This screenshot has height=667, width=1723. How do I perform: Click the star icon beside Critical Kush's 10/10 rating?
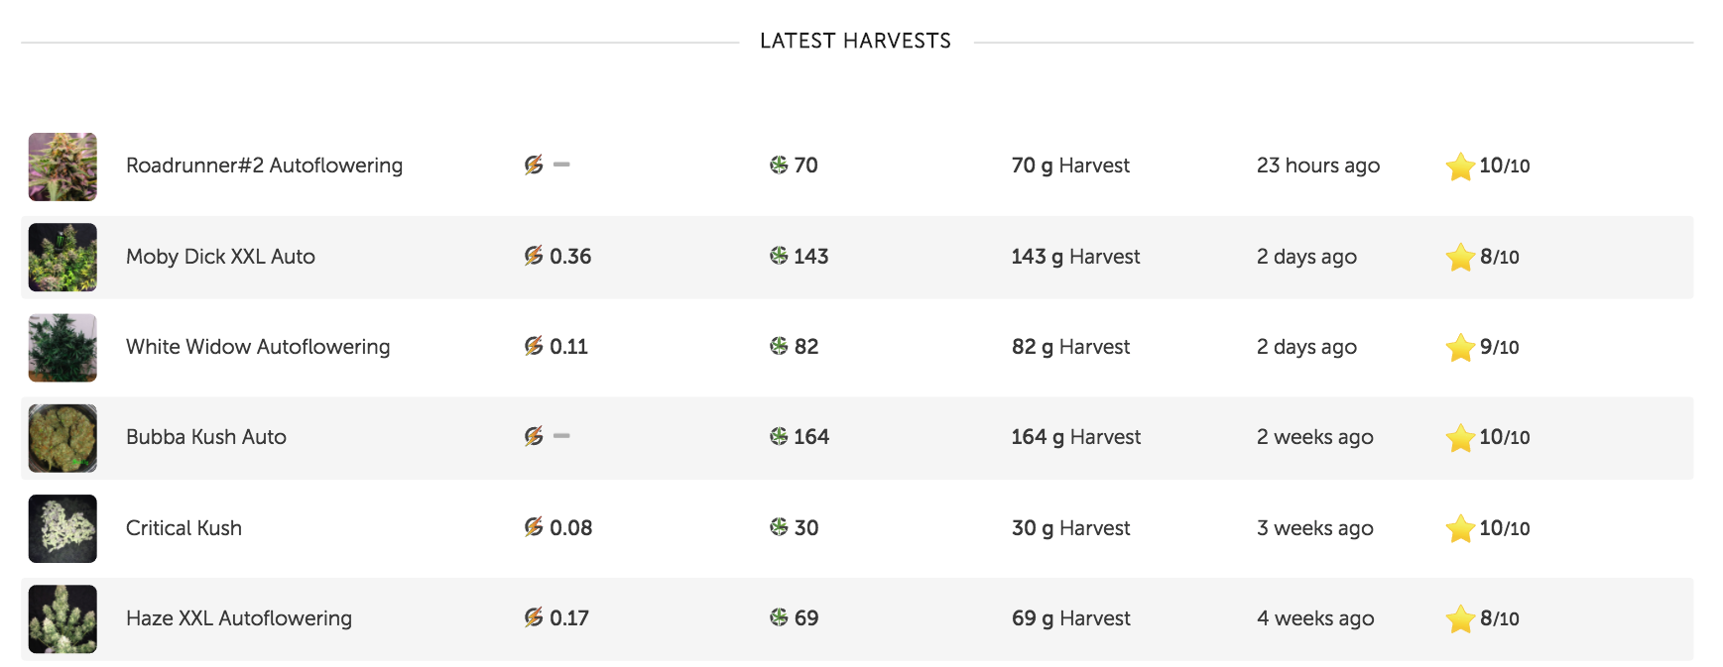click(x=1459, y=529)
